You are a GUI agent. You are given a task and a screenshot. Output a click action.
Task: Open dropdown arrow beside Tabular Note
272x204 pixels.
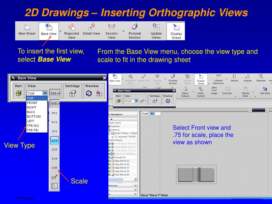253,92
